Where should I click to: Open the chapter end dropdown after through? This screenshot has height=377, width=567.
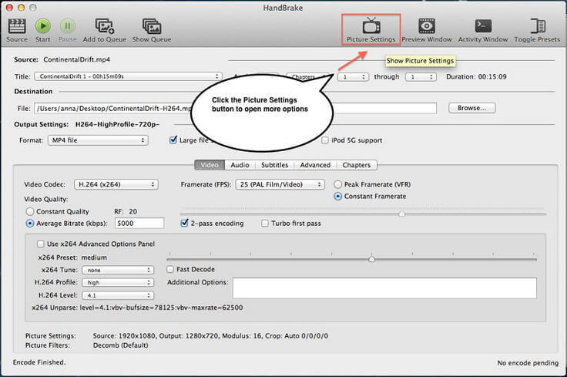coord(421,76)
